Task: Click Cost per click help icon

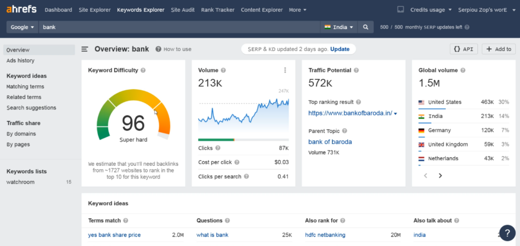Action: [237, 162]
